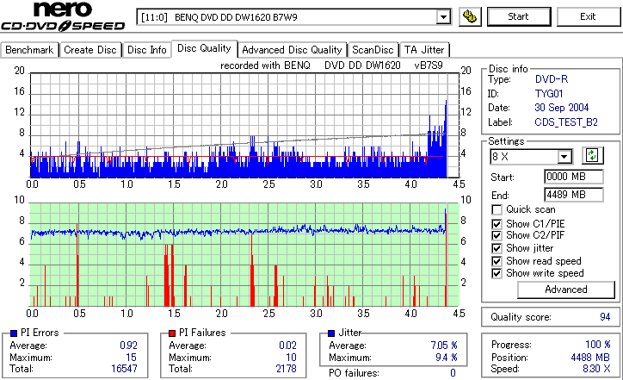Expand the 8 X speed dropdown
The height and width of the screenshot is (380, 623).
(x=564, y=157)
